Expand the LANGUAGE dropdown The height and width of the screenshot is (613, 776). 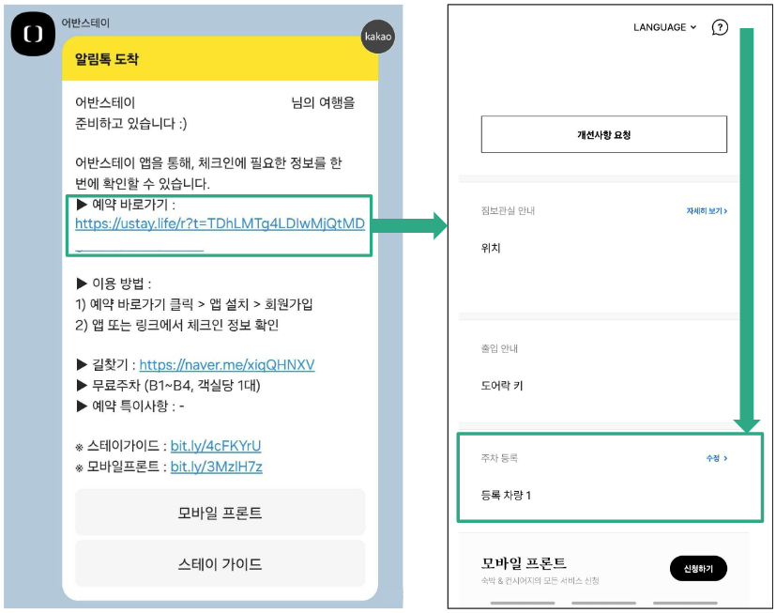pos(664,27)
